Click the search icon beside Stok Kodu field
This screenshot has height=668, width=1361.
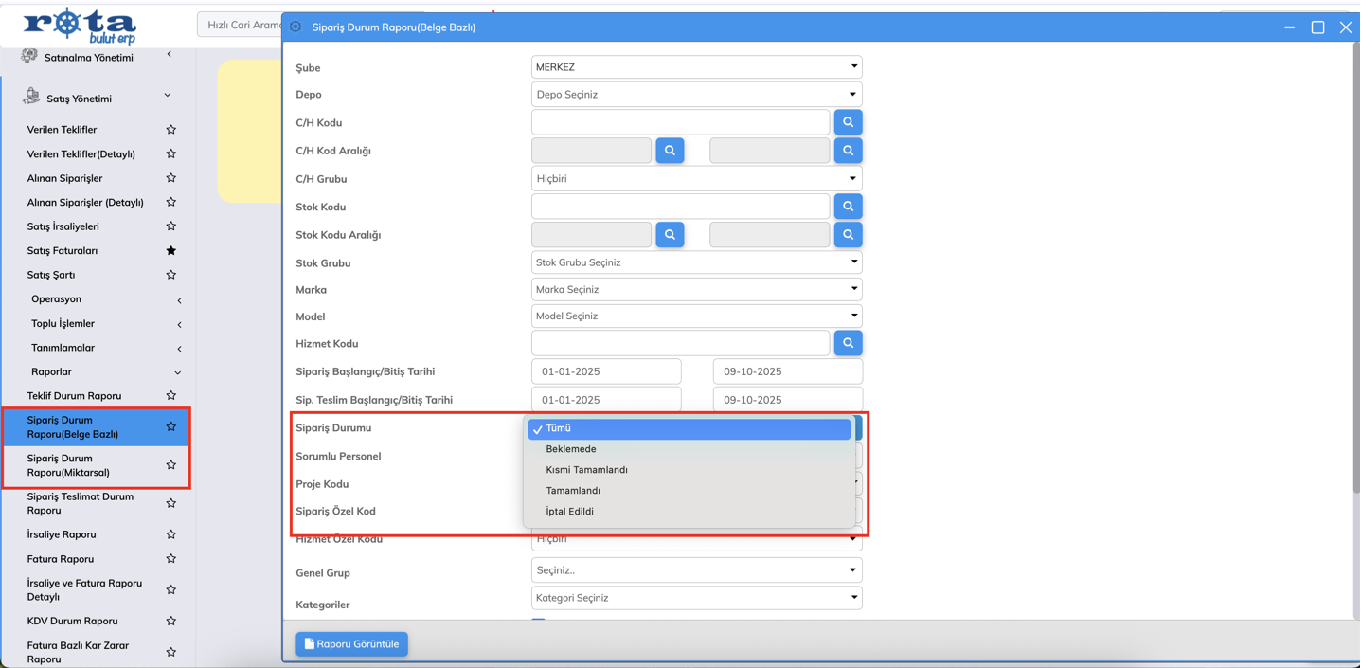pos(848,207)
